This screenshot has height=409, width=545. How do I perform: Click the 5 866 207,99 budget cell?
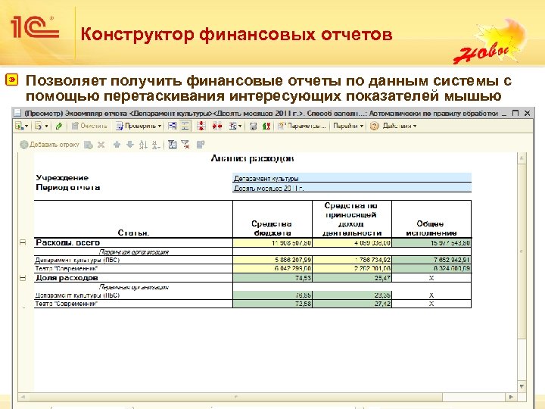click(x=272, y=260)
